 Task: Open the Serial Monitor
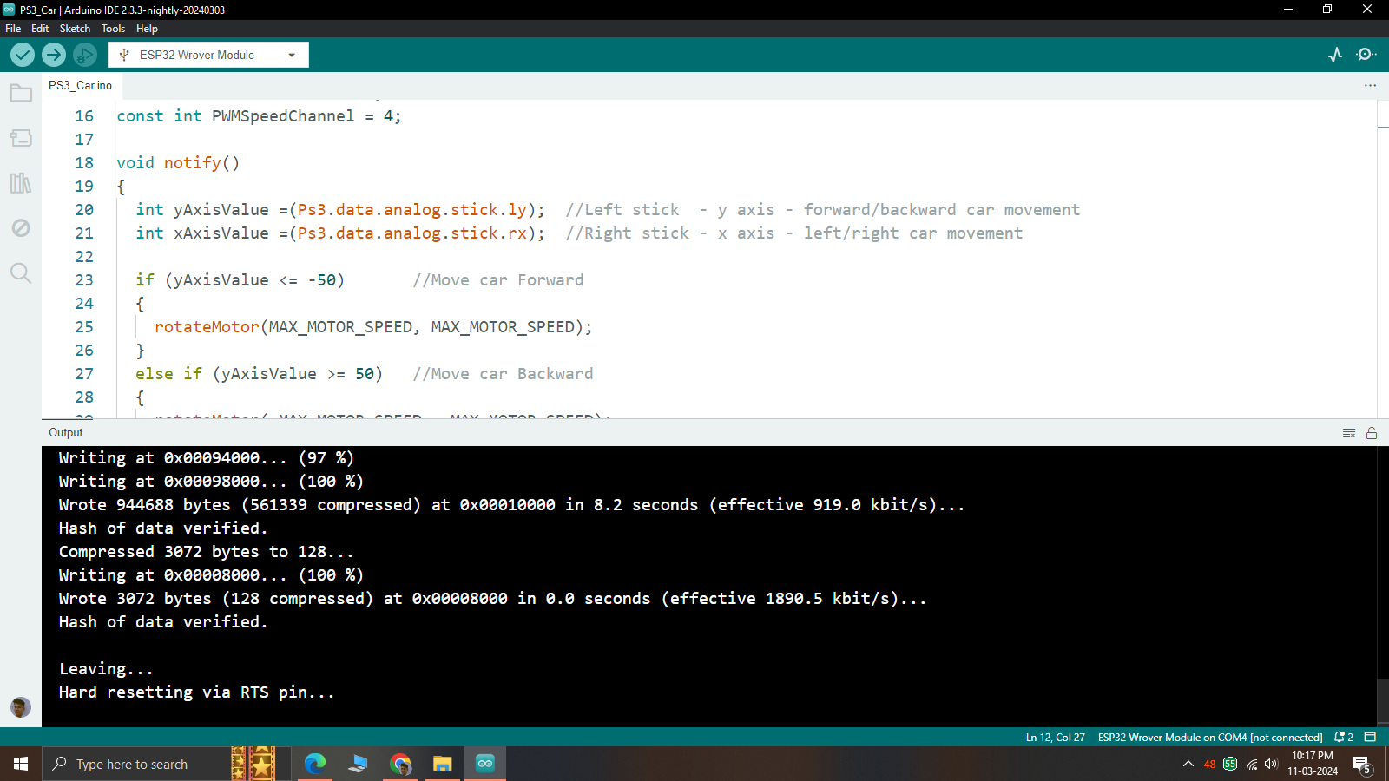(x=1366, y=55)
